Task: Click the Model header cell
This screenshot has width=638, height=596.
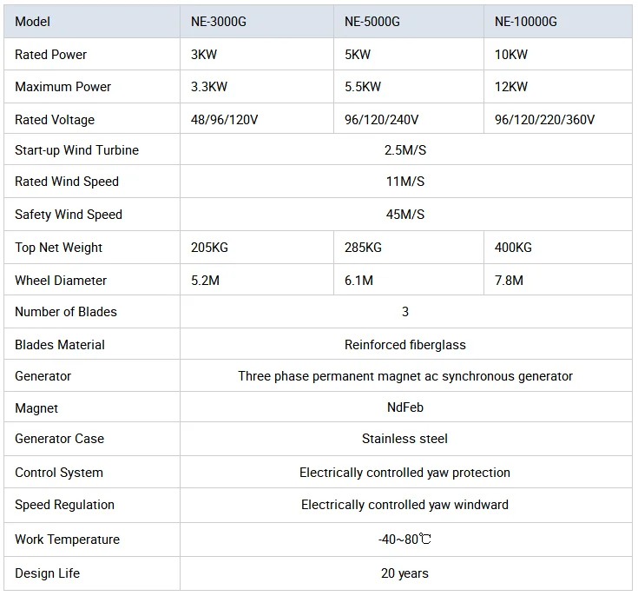Action: click(92, 22)
